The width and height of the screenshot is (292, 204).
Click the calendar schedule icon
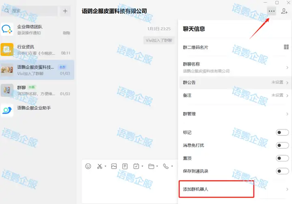click(136, 166)
